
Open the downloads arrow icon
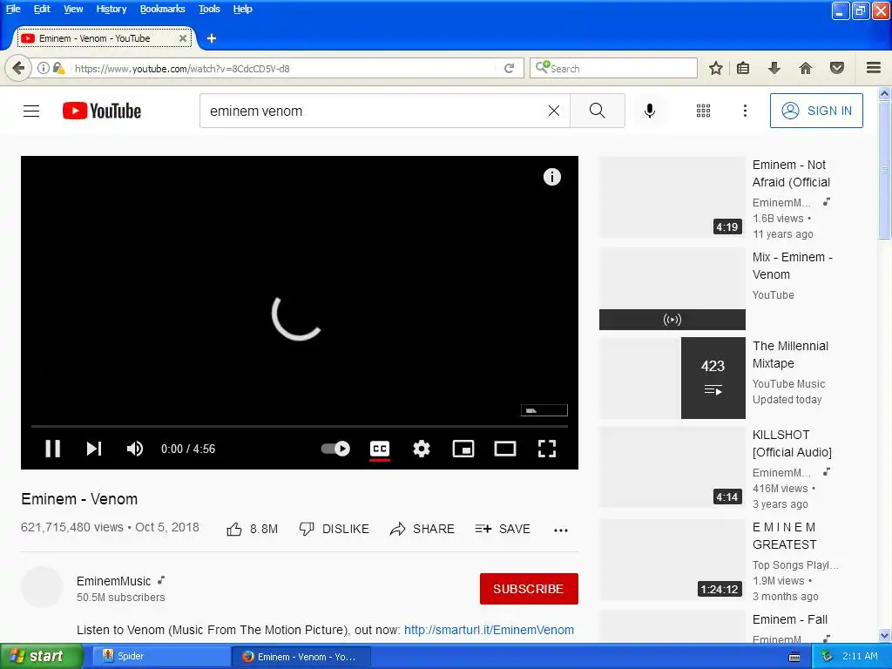click(774, 68)
